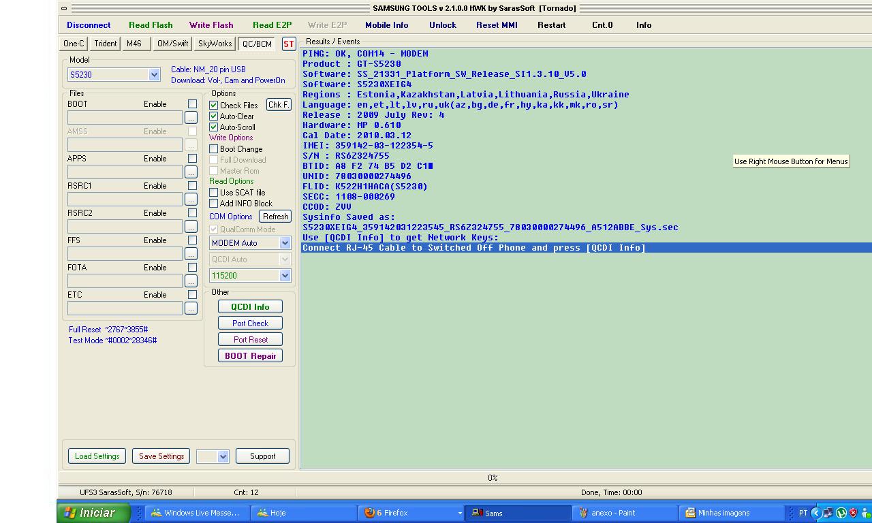The height and width of the screenshot is (523, 872).
Task: Click the Info toolbar item
Action: 644,25
